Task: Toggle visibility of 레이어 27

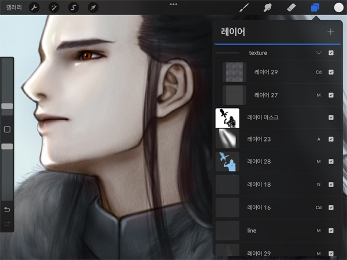Action: (331, 95)
